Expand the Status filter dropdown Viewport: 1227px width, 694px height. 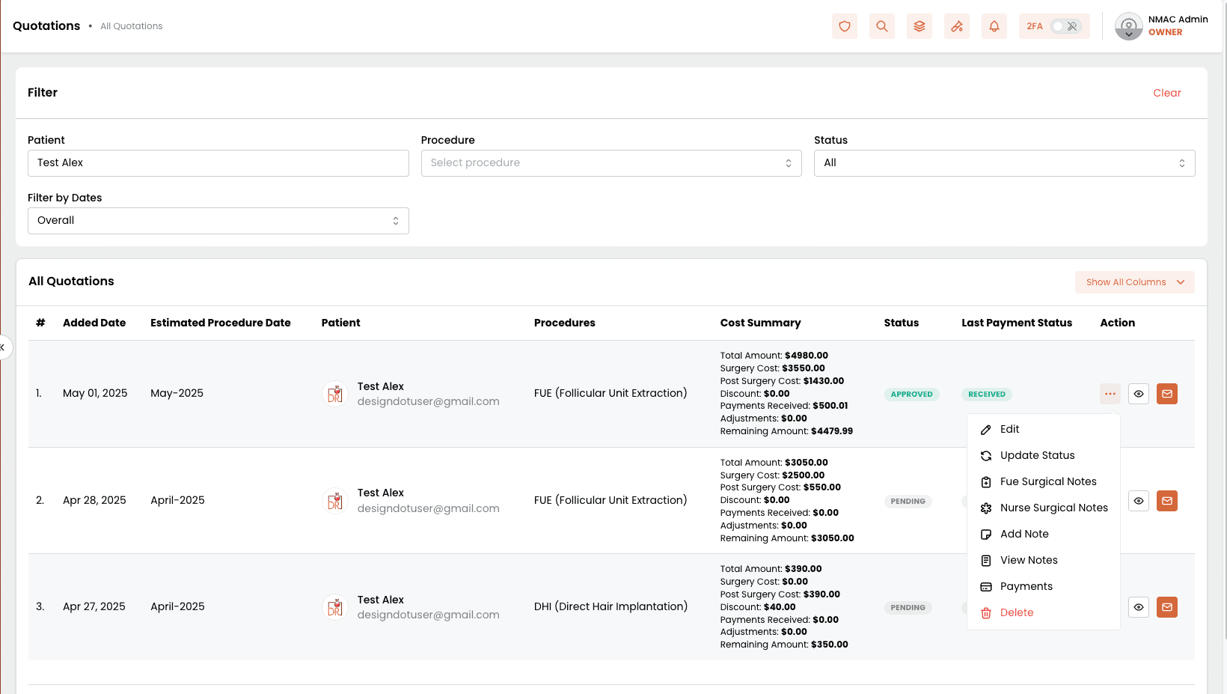coord(1003,163)
